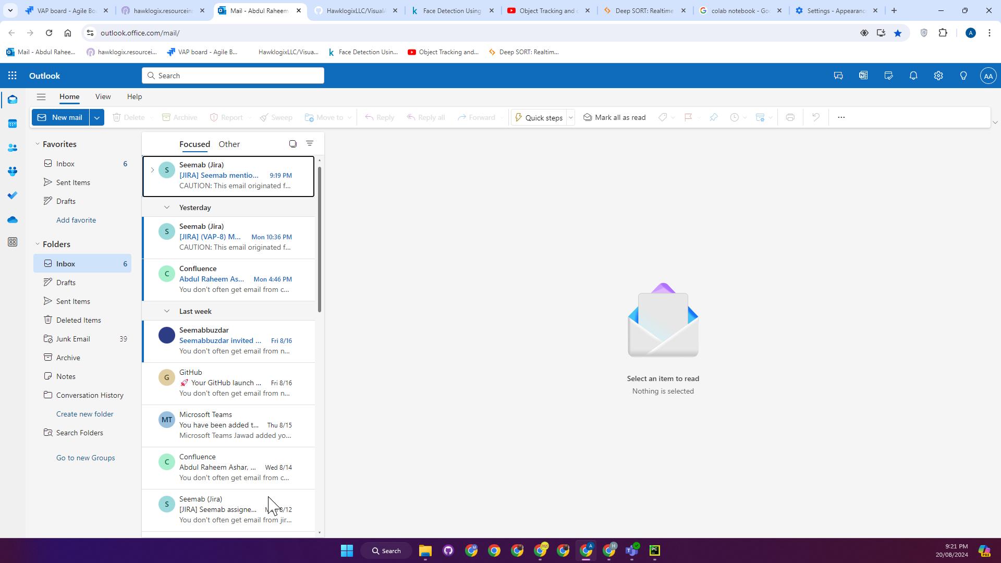Open account manager AA avatar
Image resolution: width=1001 pixels, height=563 pixels.
coord(988,76)
